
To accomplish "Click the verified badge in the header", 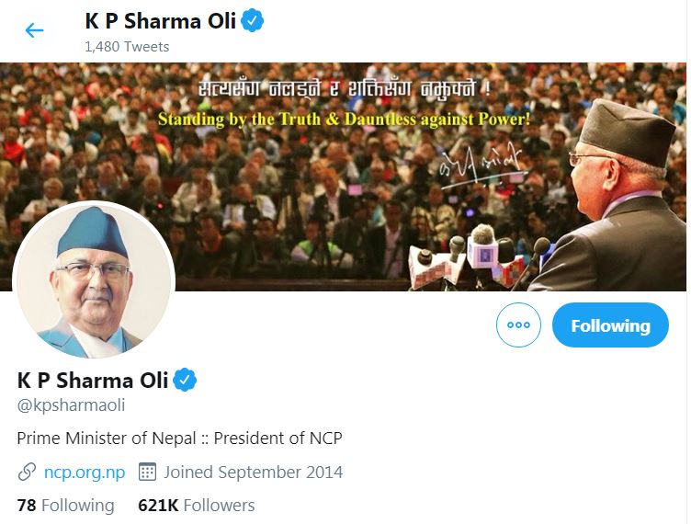I will (253, 21).
